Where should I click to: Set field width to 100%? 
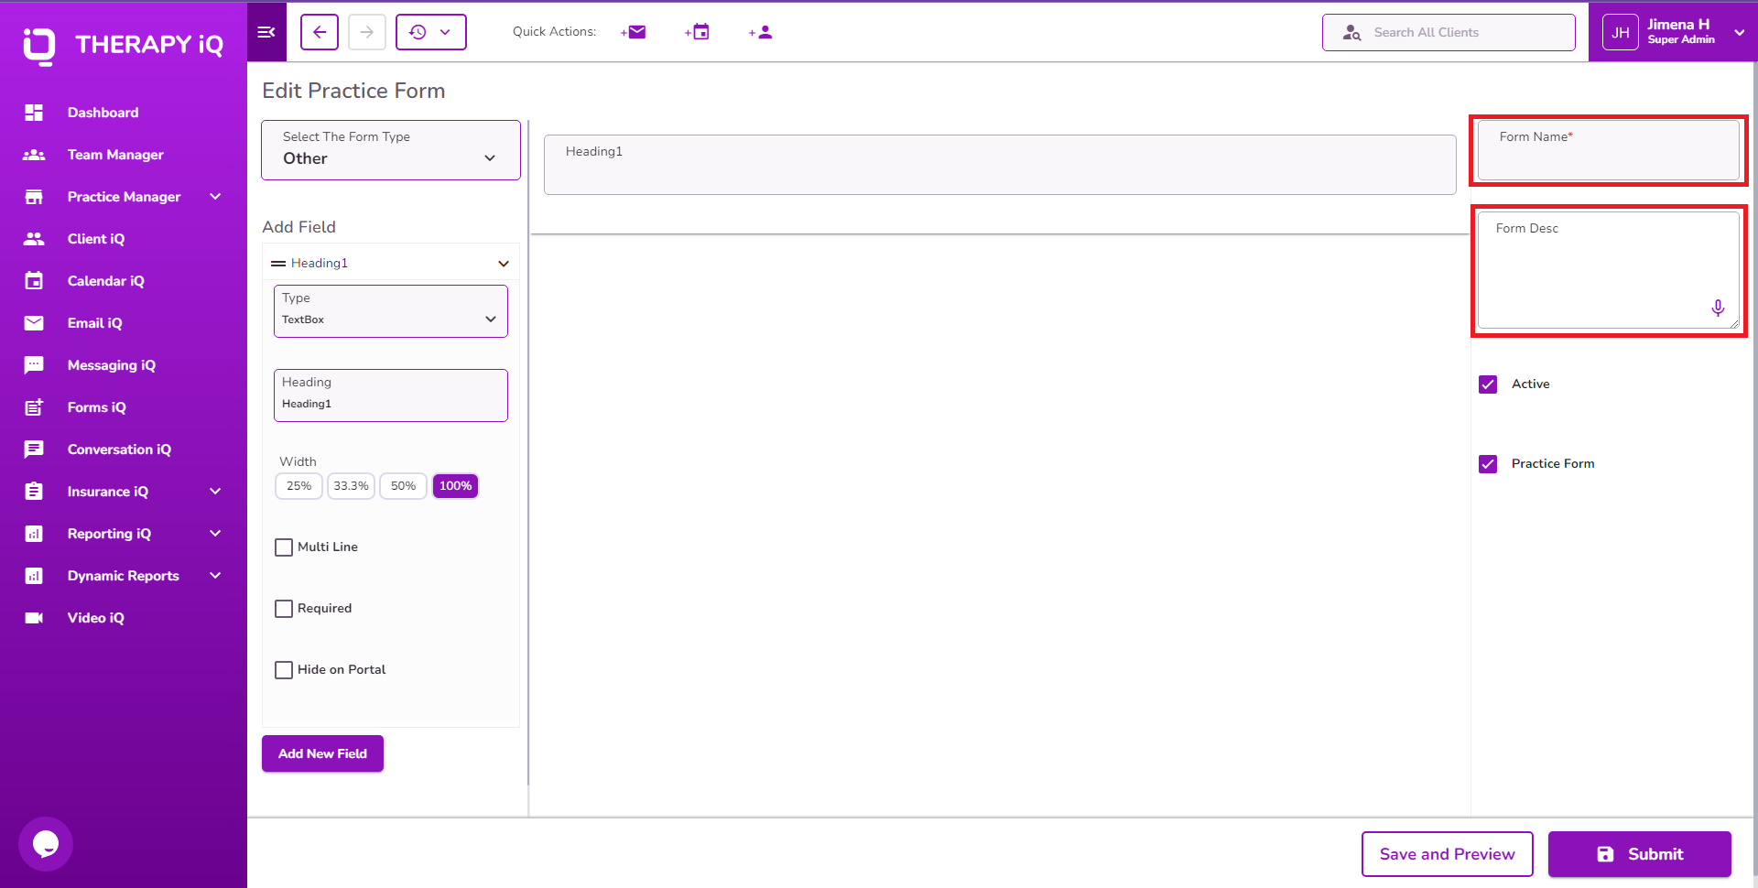pyautogui.click(x=455, y=486)
